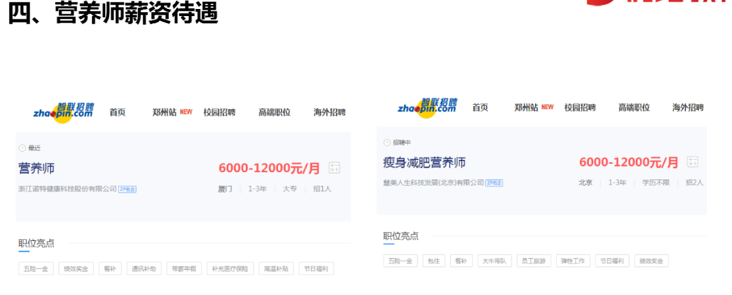This screenshot has width=732, height=295.
Task: Click the education requirement 大专
Action: coord(290,190)
